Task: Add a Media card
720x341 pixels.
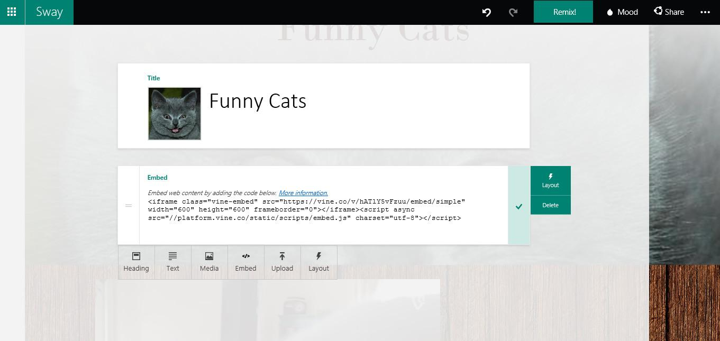Action: click(209, 262)
